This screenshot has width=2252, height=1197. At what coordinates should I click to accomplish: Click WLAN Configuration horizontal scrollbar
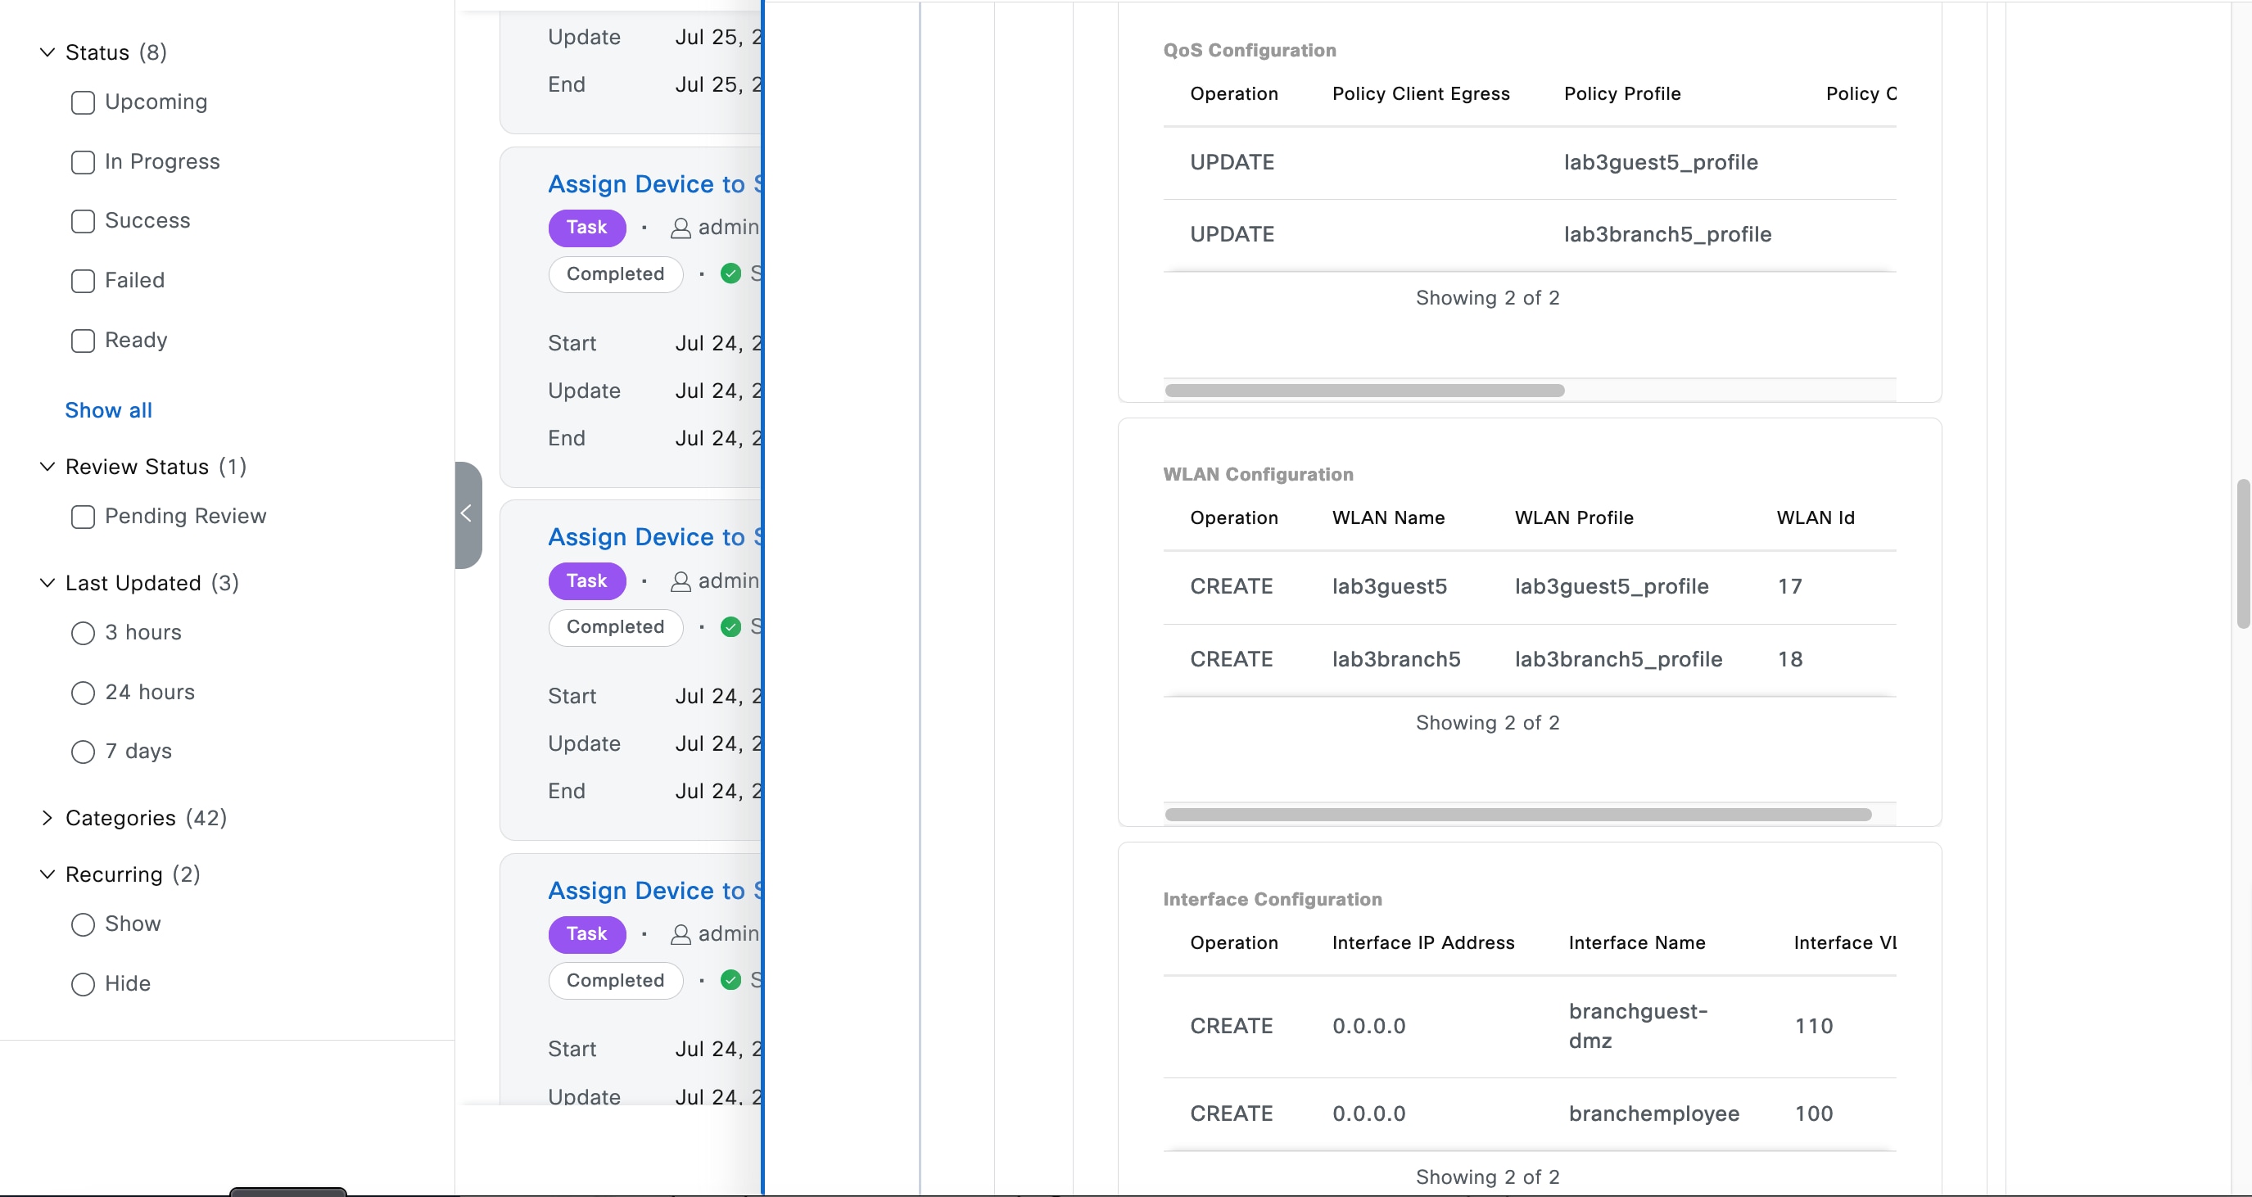(x=1517, y=814)
